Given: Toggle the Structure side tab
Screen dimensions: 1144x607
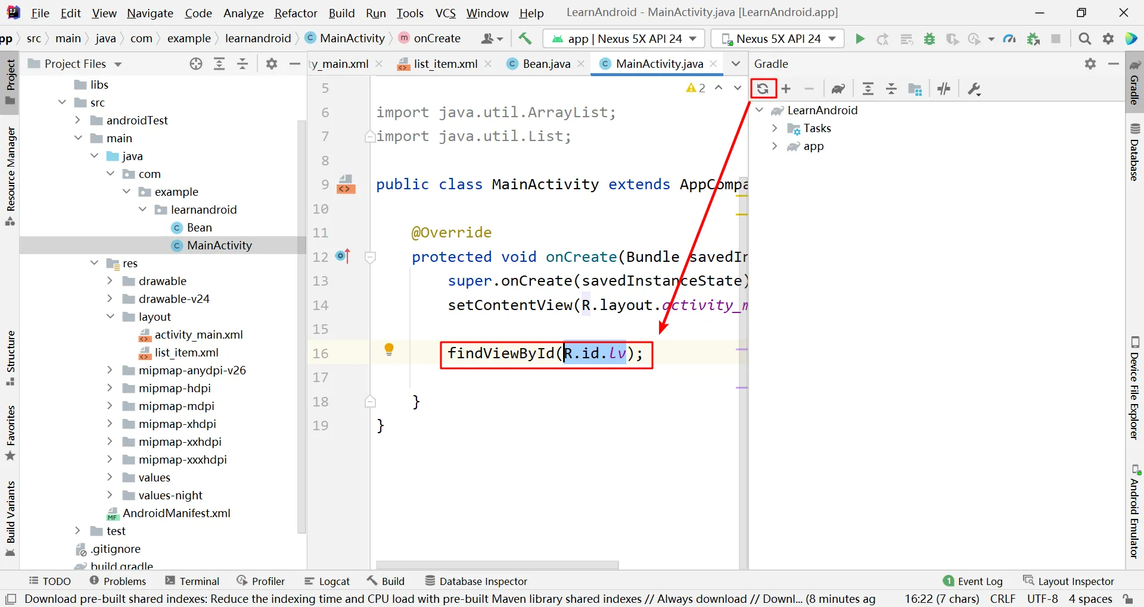Looking at the screenshot, I should (x=10, y=358).
